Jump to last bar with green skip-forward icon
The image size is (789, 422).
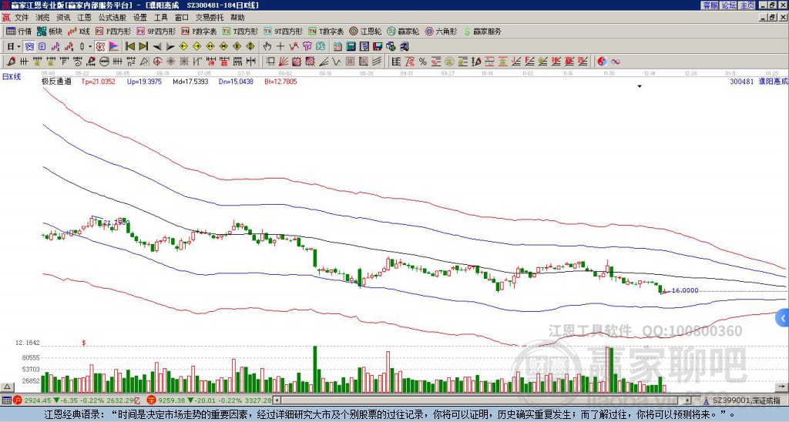(x=143, y=47)
